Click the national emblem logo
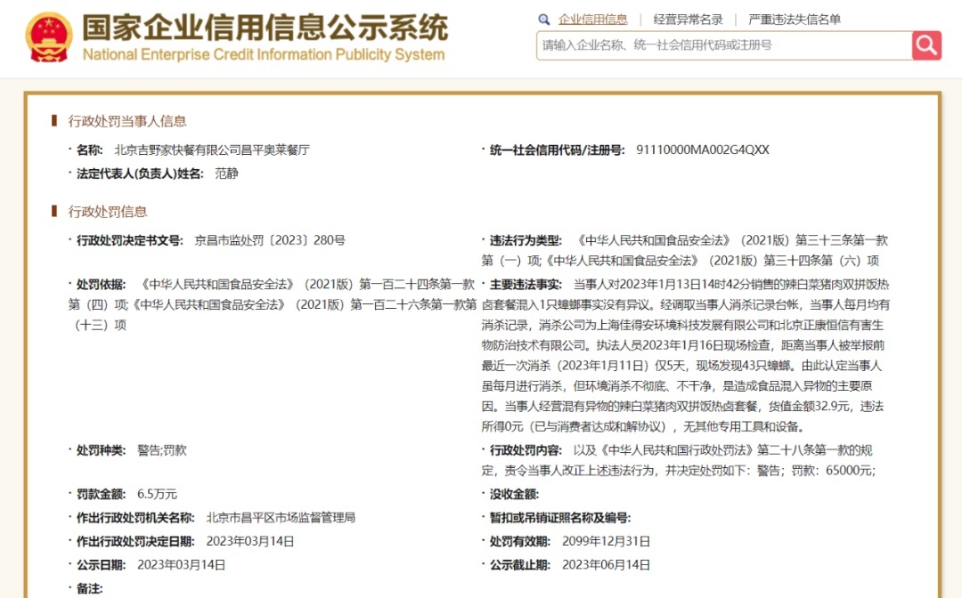Viewport: 962px width, 598px height. pyautogui.click(x=49, y=36)
